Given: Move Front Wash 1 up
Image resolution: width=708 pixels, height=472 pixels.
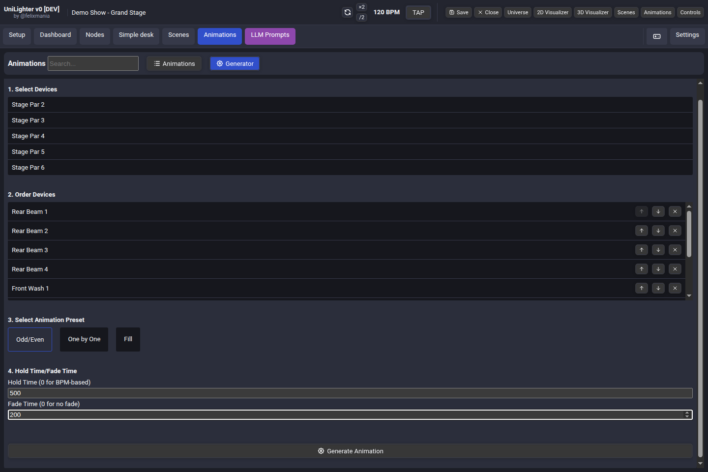Looking at the screenshot, I should point(642,288).
